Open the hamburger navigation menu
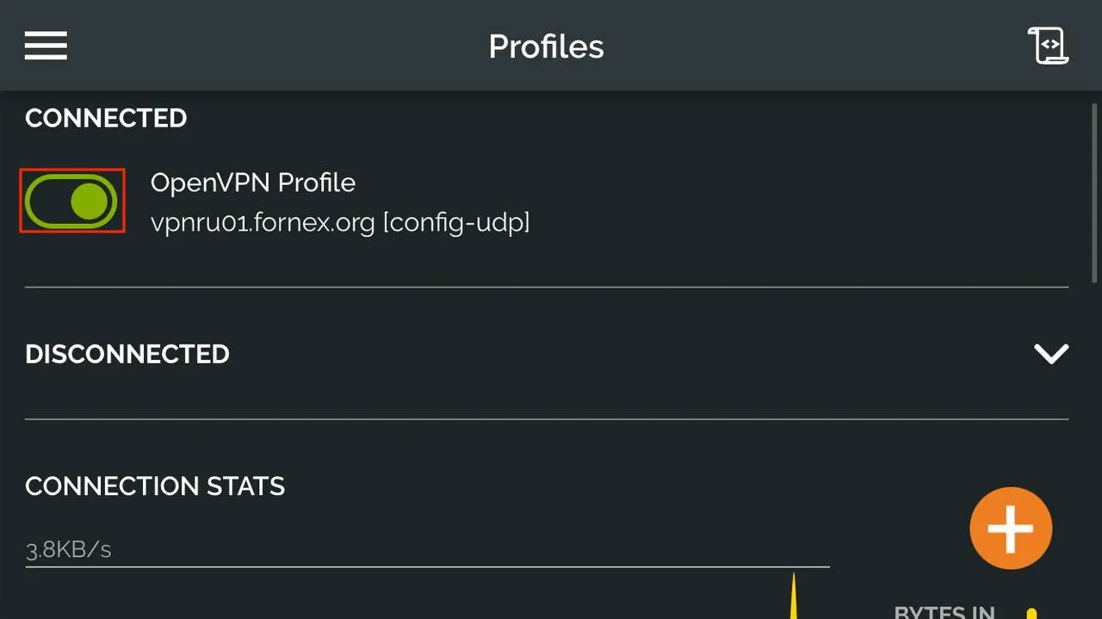 46,46
